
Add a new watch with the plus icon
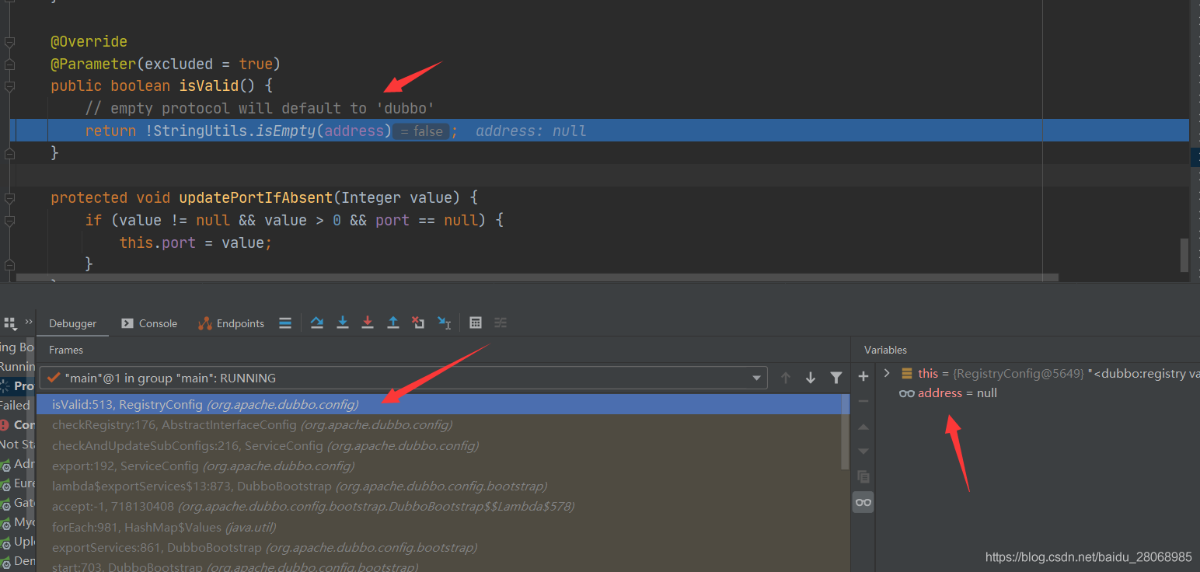tap(863, 376)
